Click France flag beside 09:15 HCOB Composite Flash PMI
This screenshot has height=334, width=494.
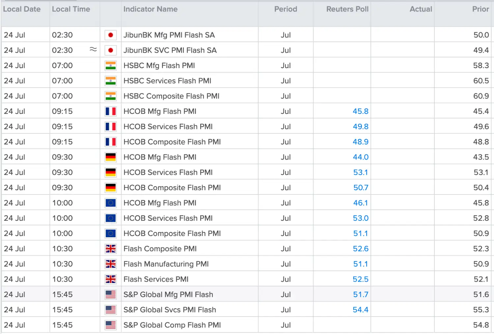[x=111, y=142]
